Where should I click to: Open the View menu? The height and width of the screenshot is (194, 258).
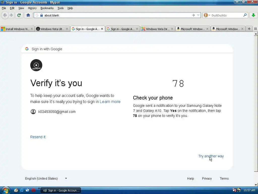pos(21,8)
